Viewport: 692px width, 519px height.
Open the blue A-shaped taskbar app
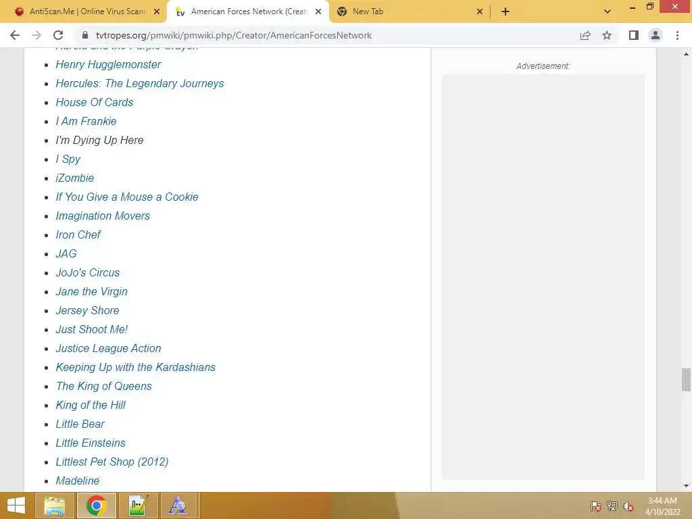(x=178, y=505)
